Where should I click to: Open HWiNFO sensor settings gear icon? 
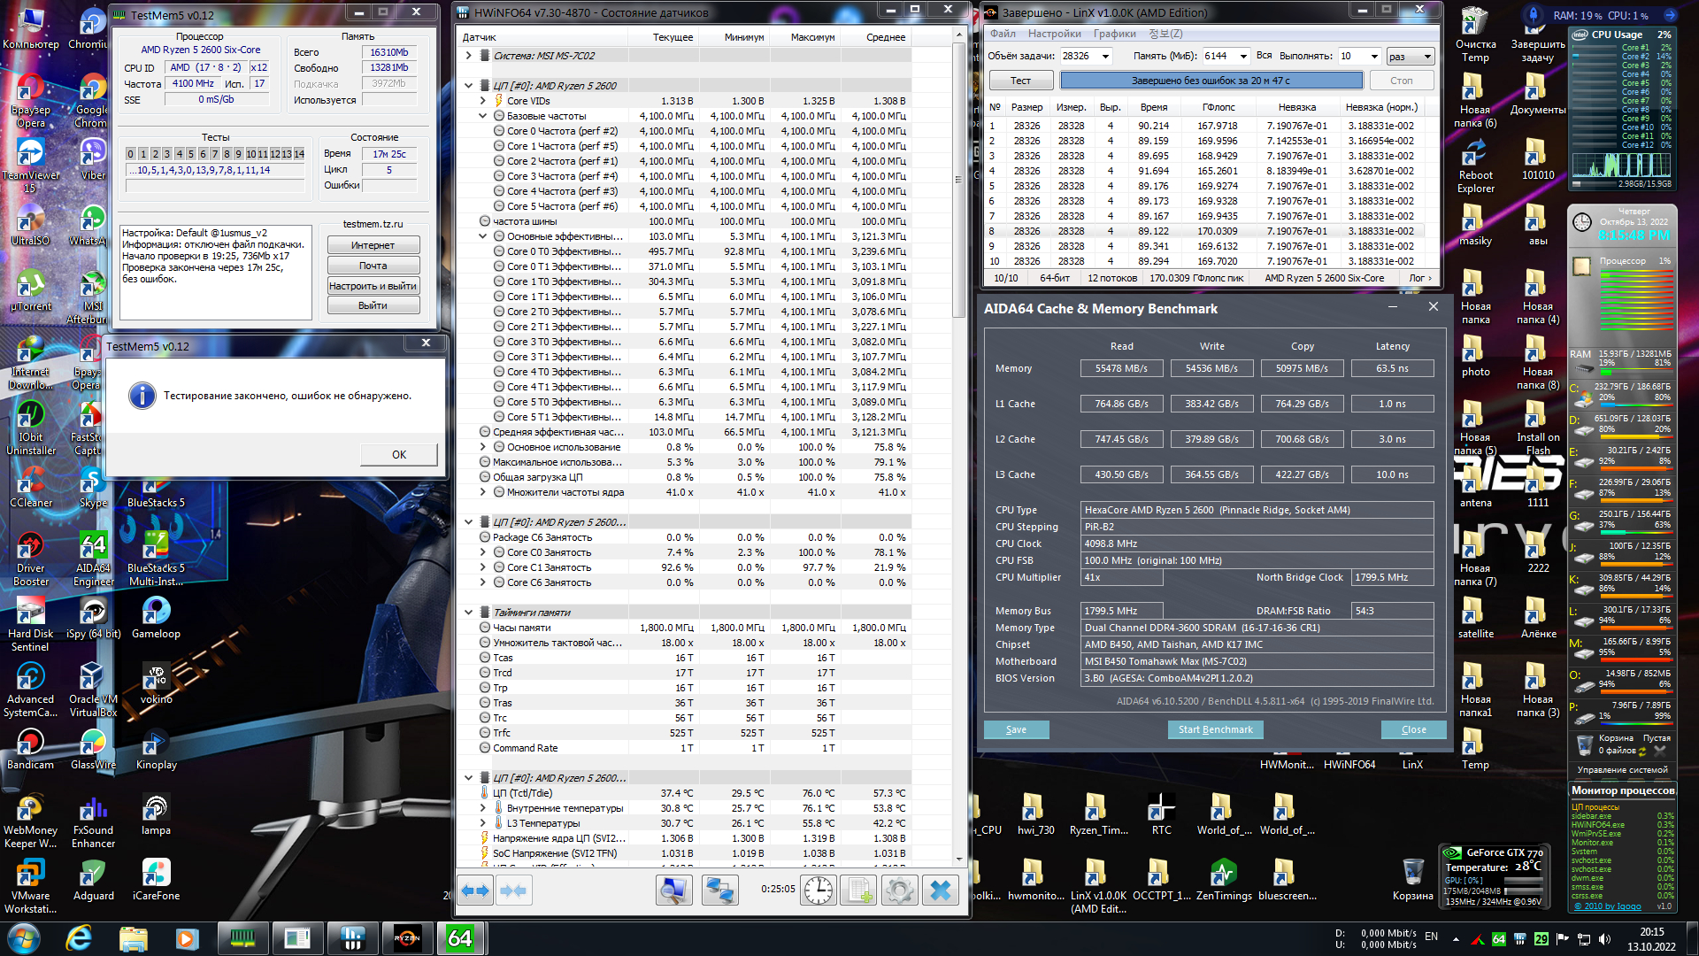899,890
